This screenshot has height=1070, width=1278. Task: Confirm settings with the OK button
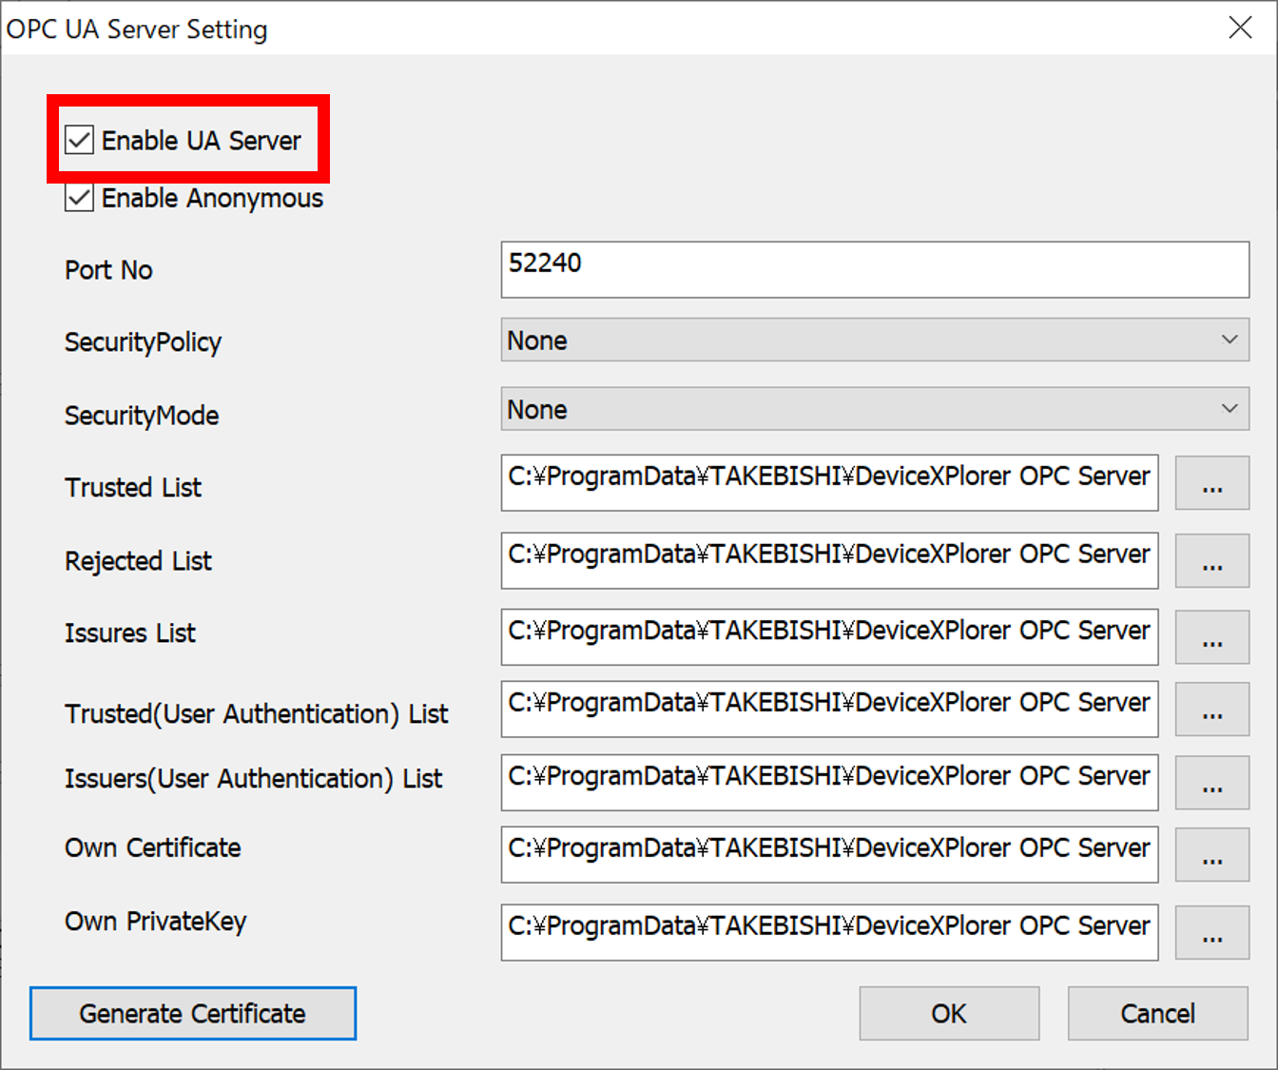[x=948, y=1013]
